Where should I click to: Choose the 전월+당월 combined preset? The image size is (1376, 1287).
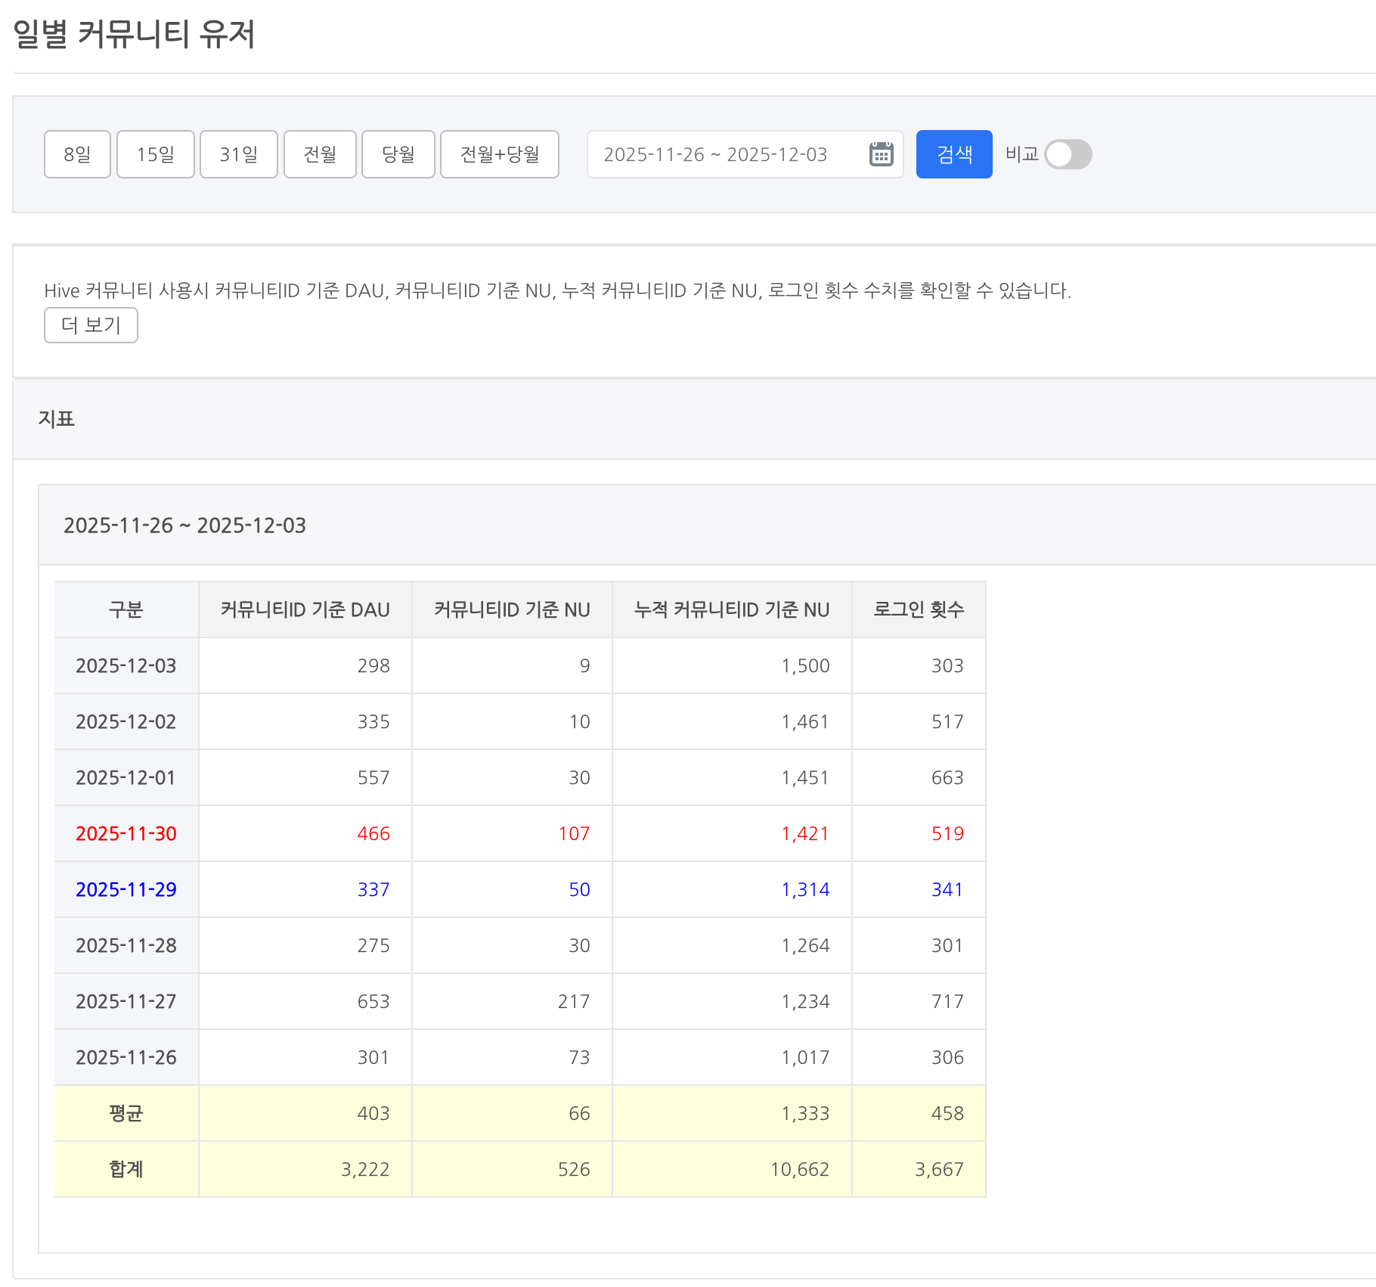[499, 154]
